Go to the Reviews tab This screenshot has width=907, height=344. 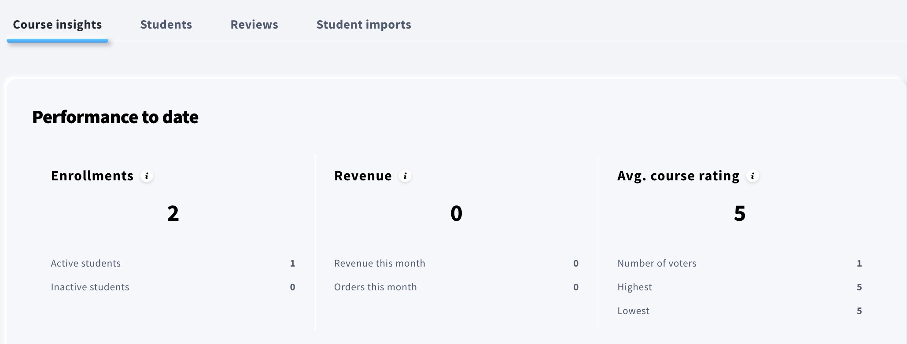(254, 25)
